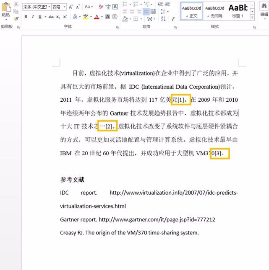Click citation [3] after VM370
269x270 pixels.
218,153
